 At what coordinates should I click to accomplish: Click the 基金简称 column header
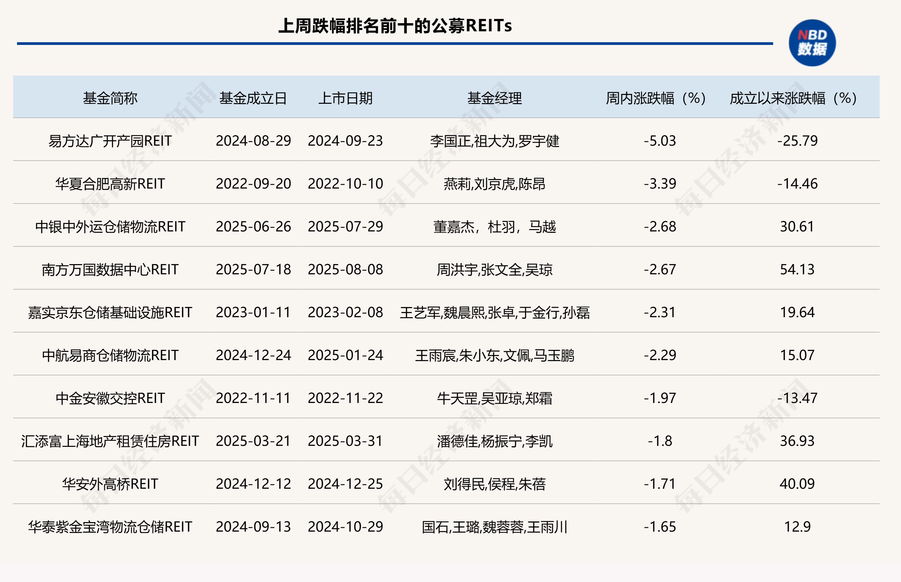(x=111, y=100)
